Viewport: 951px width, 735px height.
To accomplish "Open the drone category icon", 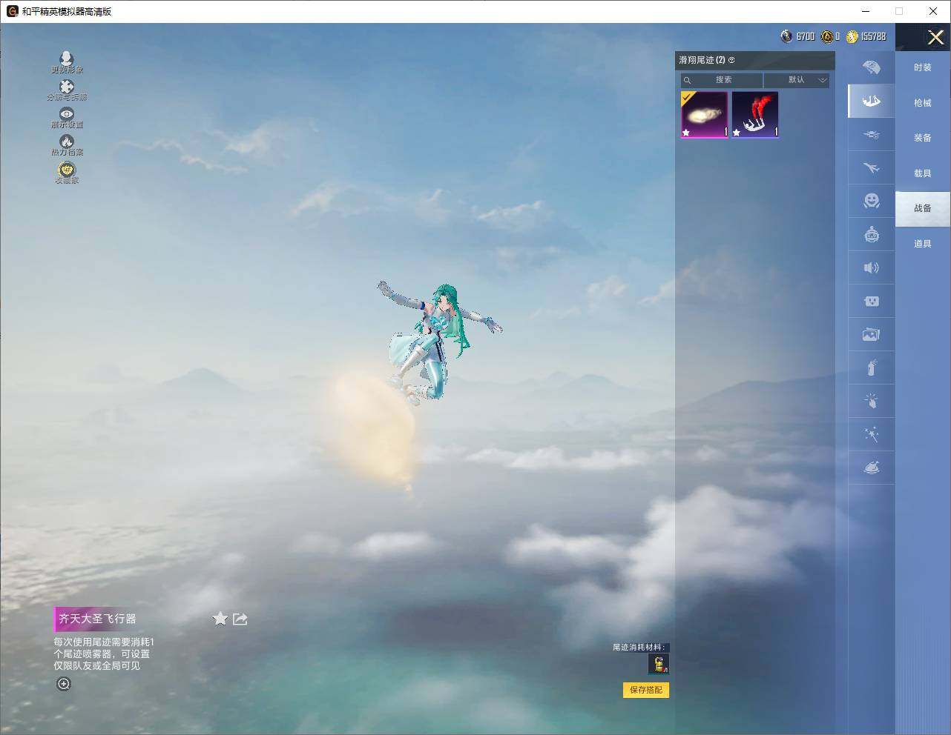I will point(872,135).
